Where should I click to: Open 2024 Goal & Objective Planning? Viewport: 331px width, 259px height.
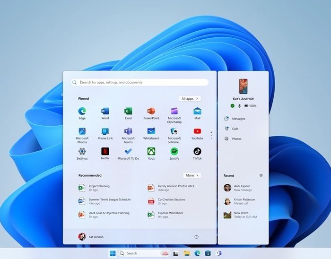[x=104, y=215]
